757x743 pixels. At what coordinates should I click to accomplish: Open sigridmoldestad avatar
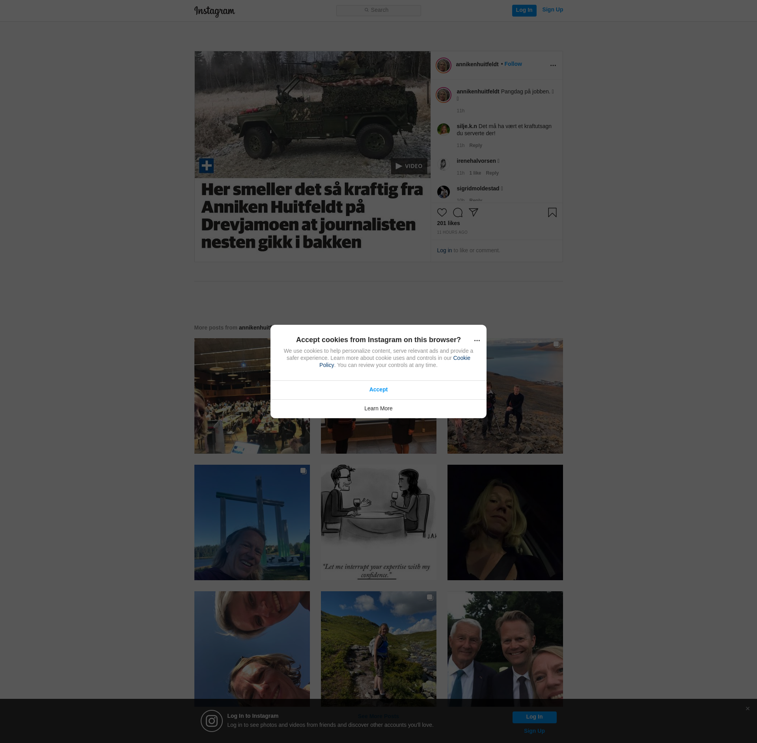click(x=443, y=192)
